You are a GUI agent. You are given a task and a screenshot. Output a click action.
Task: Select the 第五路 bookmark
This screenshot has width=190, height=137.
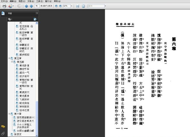point(20,62)
